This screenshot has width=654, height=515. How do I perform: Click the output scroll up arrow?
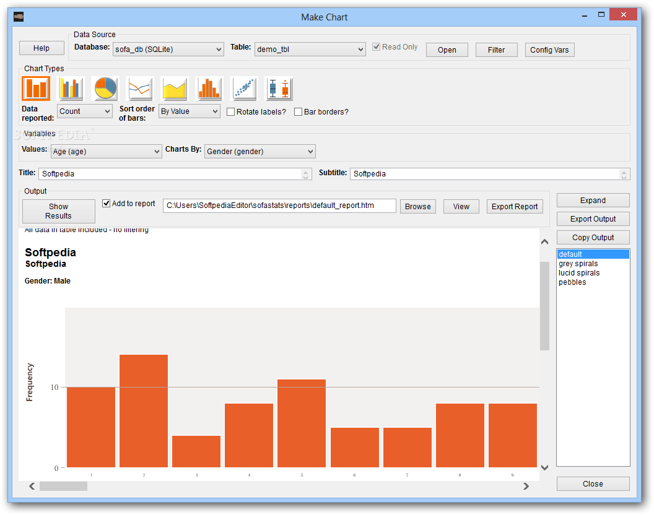[x=544, y=242]
